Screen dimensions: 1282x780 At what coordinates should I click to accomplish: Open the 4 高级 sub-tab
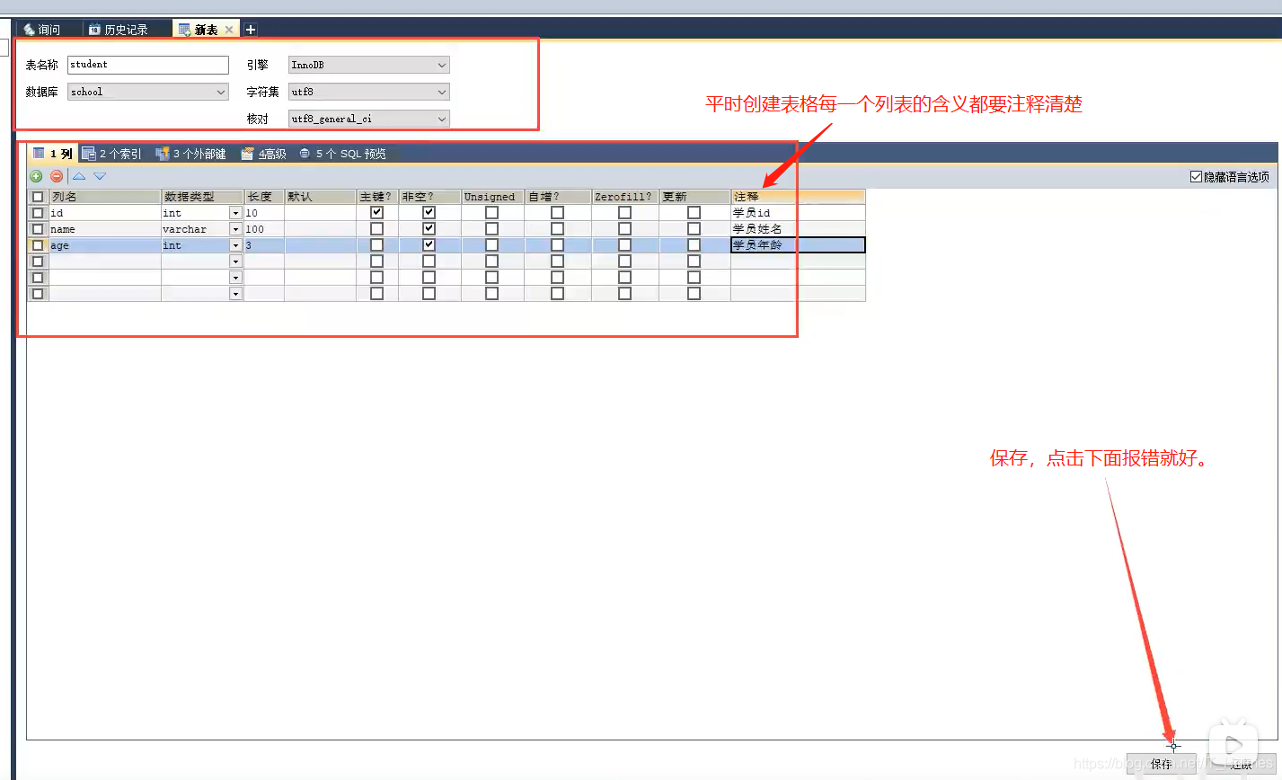264,154
